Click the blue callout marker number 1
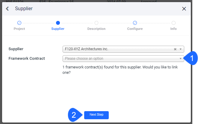 click(x=191, y=58)
